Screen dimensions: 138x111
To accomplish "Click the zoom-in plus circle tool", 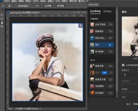I will tap(2, 15).
